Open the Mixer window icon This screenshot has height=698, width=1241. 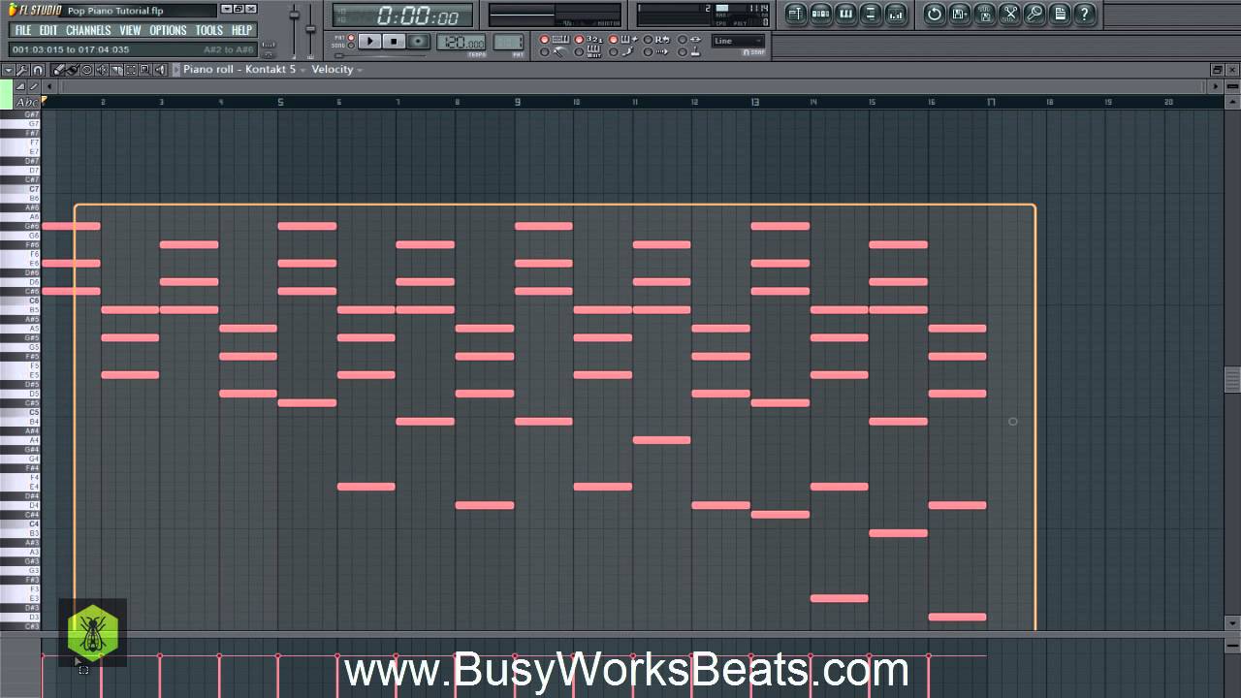click(896, 14)
